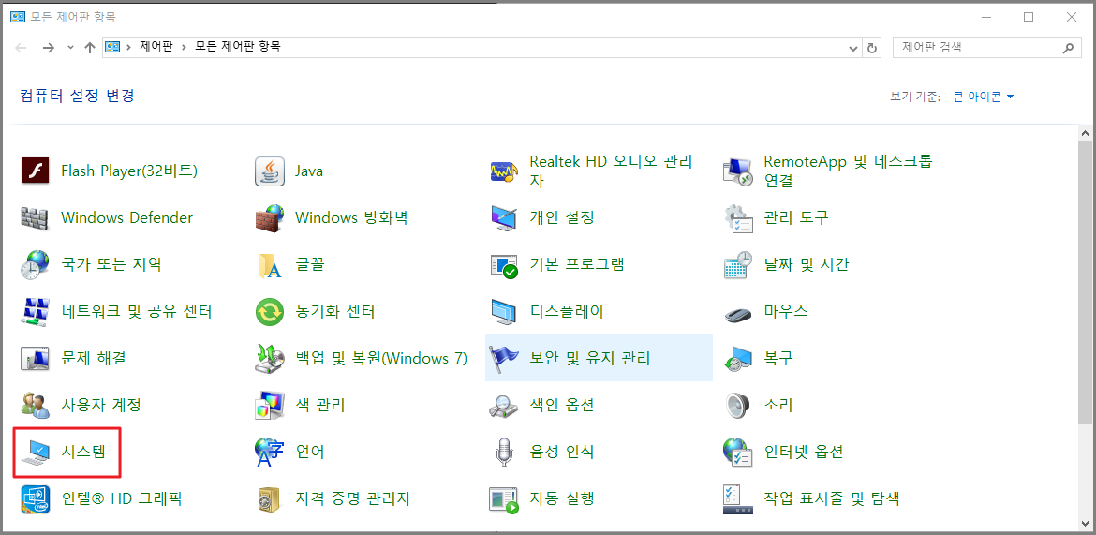Open the 문제 해결 icon
Image resolution: width=1096 pixels, height=535 pixels.
(x=35, y=358)
